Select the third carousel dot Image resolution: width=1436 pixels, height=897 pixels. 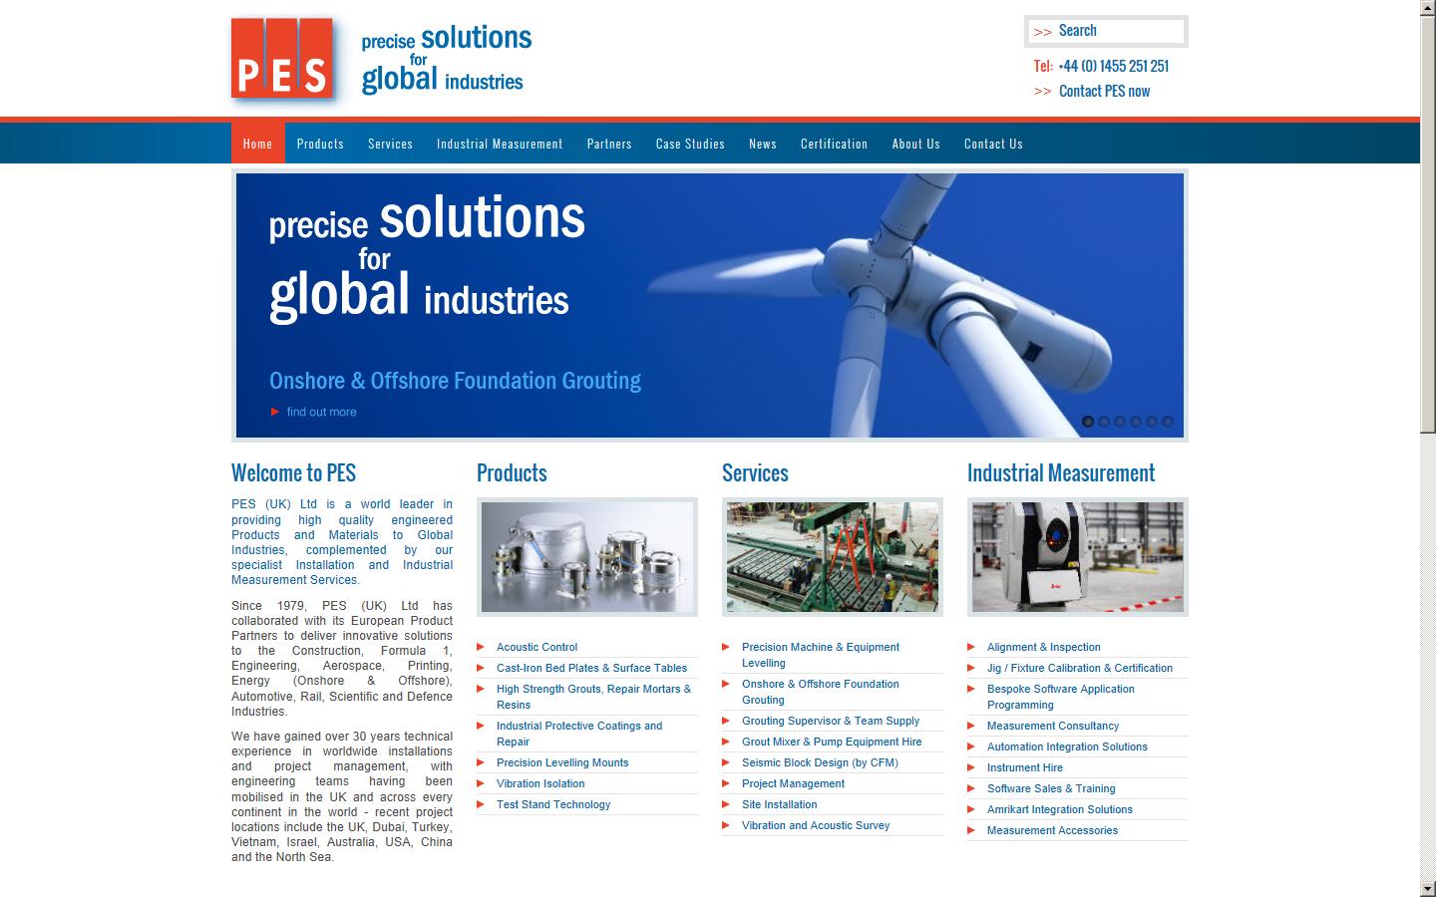[1119, 422]
